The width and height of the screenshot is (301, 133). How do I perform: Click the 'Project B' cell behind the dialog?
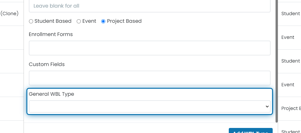click(x=291, y=108)
